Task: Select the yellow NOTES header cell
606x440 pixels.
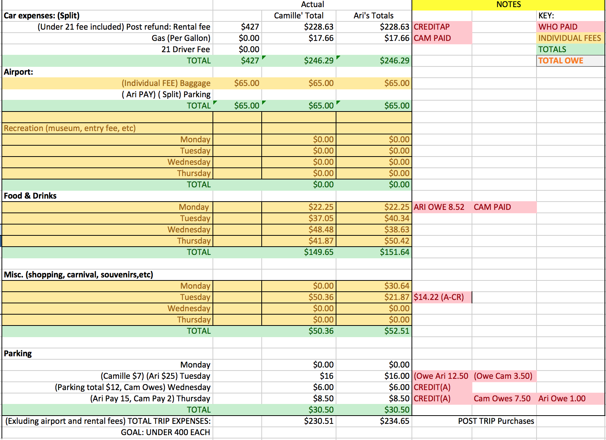Action: [x=508, y=5]
